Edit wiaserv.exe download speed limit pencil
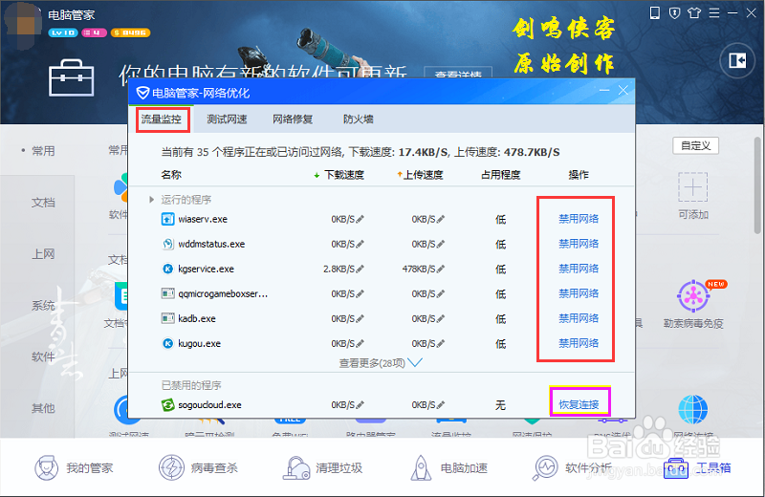765x497 pixels. [361, 220]
